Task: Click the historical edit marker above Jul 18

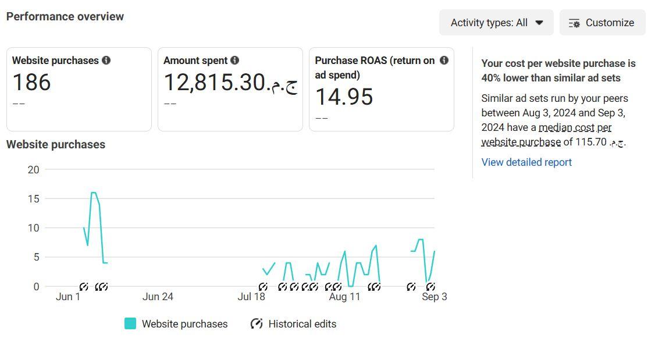Action: [263, 286]
